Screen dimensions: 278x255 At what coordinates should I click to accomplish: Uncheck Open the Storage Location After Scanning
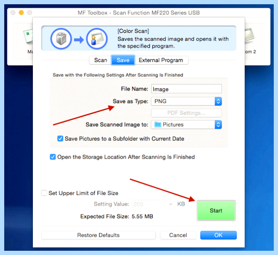point(53,157)
